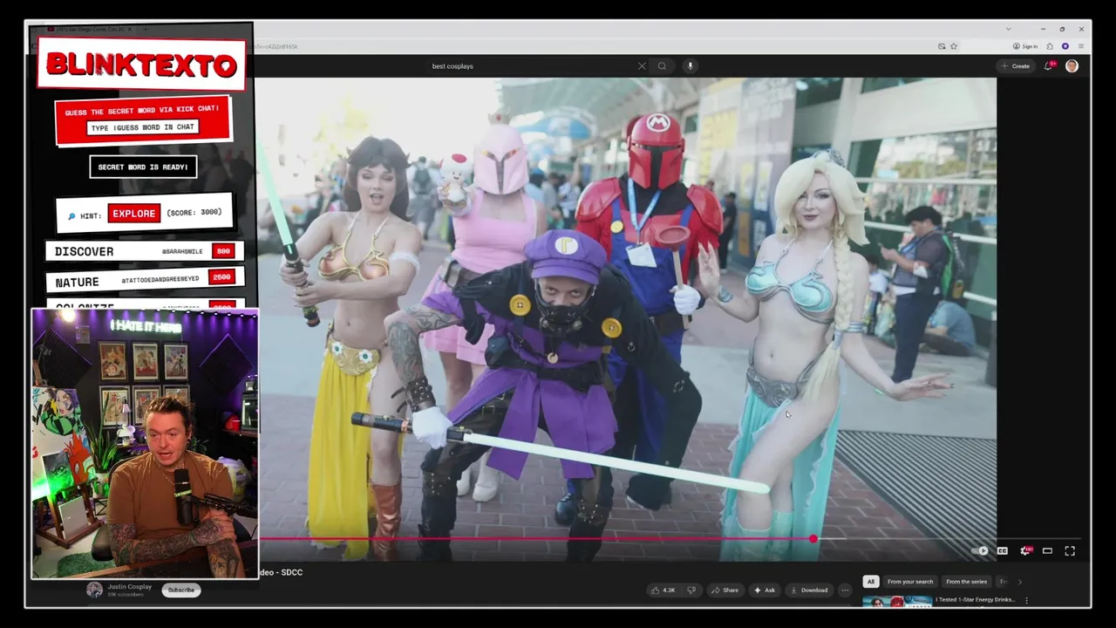Screen dimensions: 1116x628
Task: Start voice search with microphone icon
Action: [x=690, y=66]
